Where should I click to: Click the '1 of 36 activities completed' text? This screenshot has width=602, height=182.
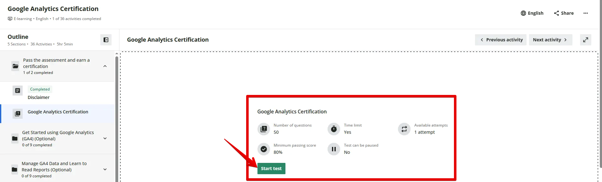(77, 19)
